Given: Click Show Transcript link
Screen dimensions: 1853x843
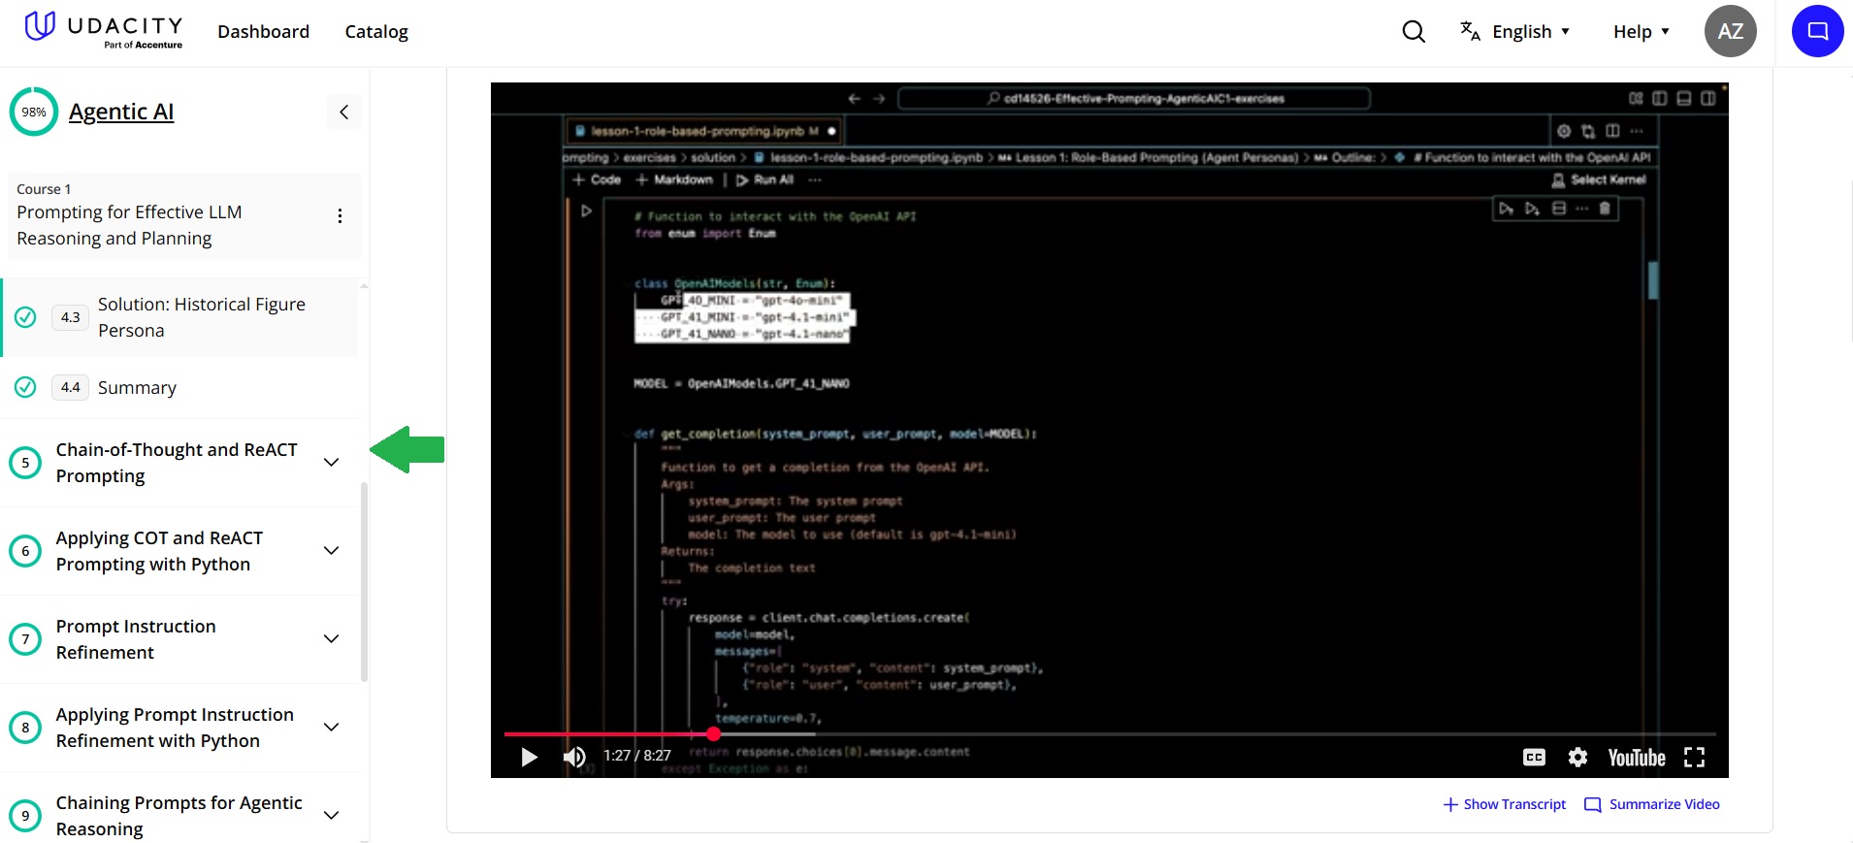Looking at the screenshot, I should point(1504,804).
